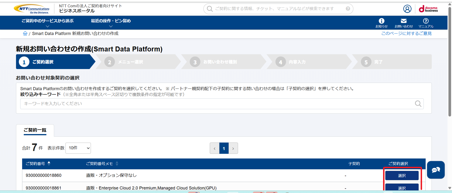Image resolution: width=452 pixels, height=193 pixels.
Task: Open お問い合わせ envelope icon
Action: [403, 23]
